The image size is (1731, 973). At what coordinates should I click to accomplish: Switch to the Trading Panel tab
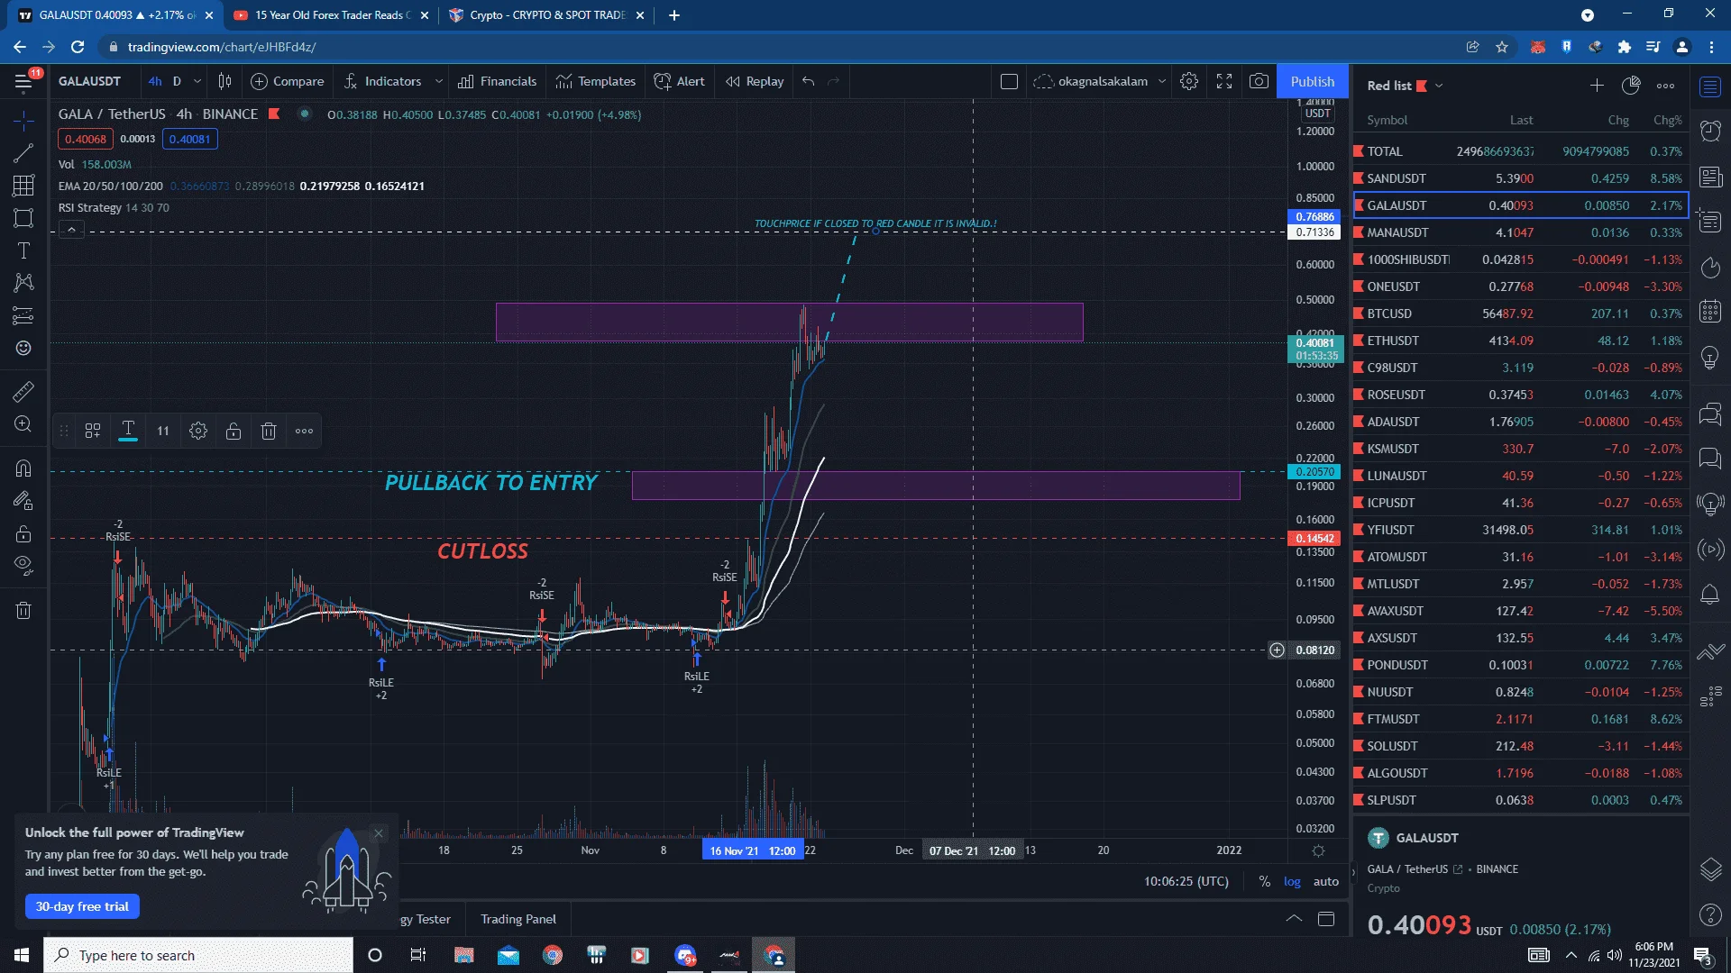tap(518, 919)
